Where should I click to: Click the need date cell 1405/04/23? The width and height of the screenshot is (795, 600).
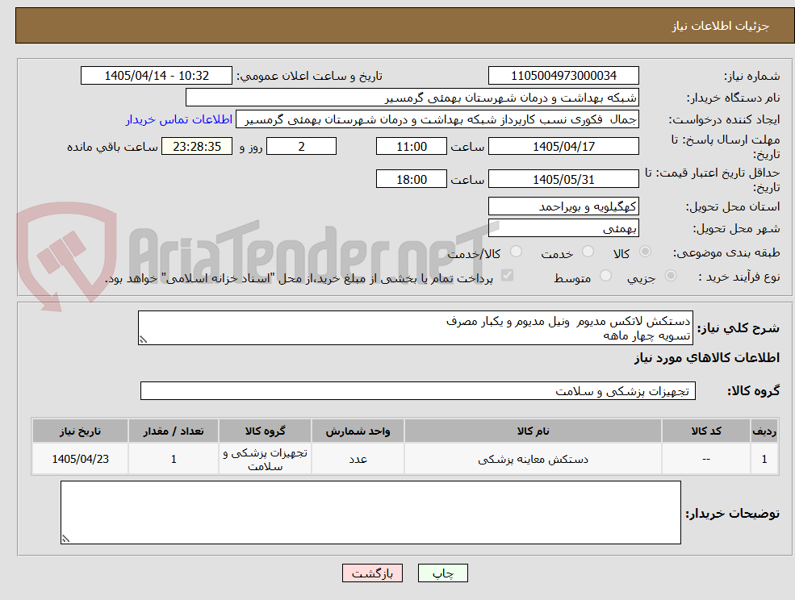click(x=80, y=459)
